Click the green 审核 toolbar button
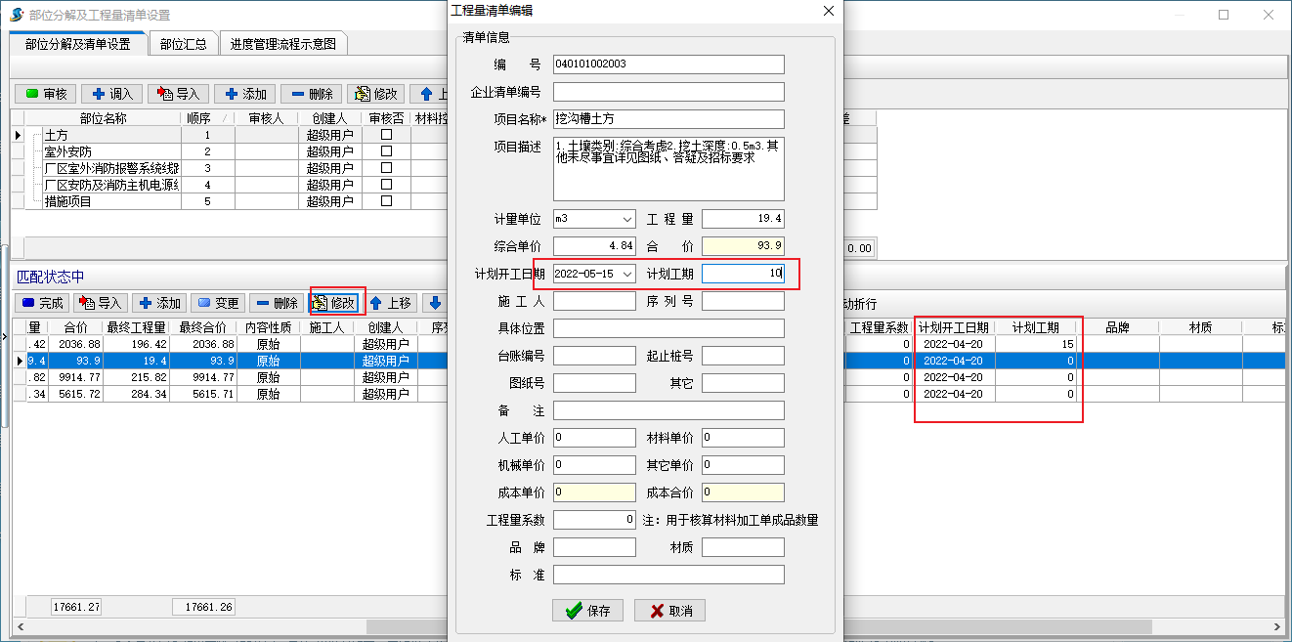1292x642 pixels. (45, 94)
